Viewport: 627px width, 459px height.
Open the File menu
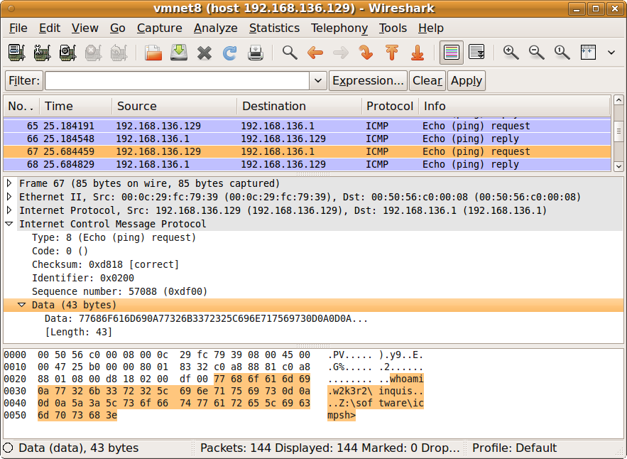tap(18, 28)
